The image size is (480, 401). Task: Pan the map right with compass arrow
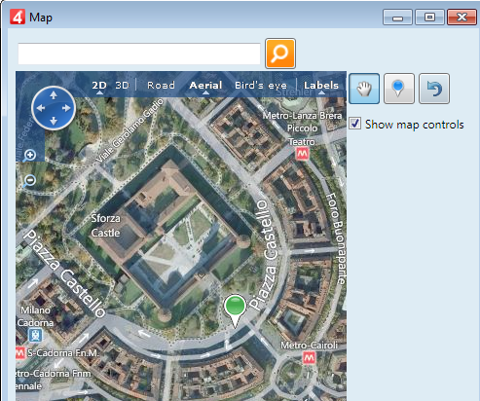pos(66,108)
